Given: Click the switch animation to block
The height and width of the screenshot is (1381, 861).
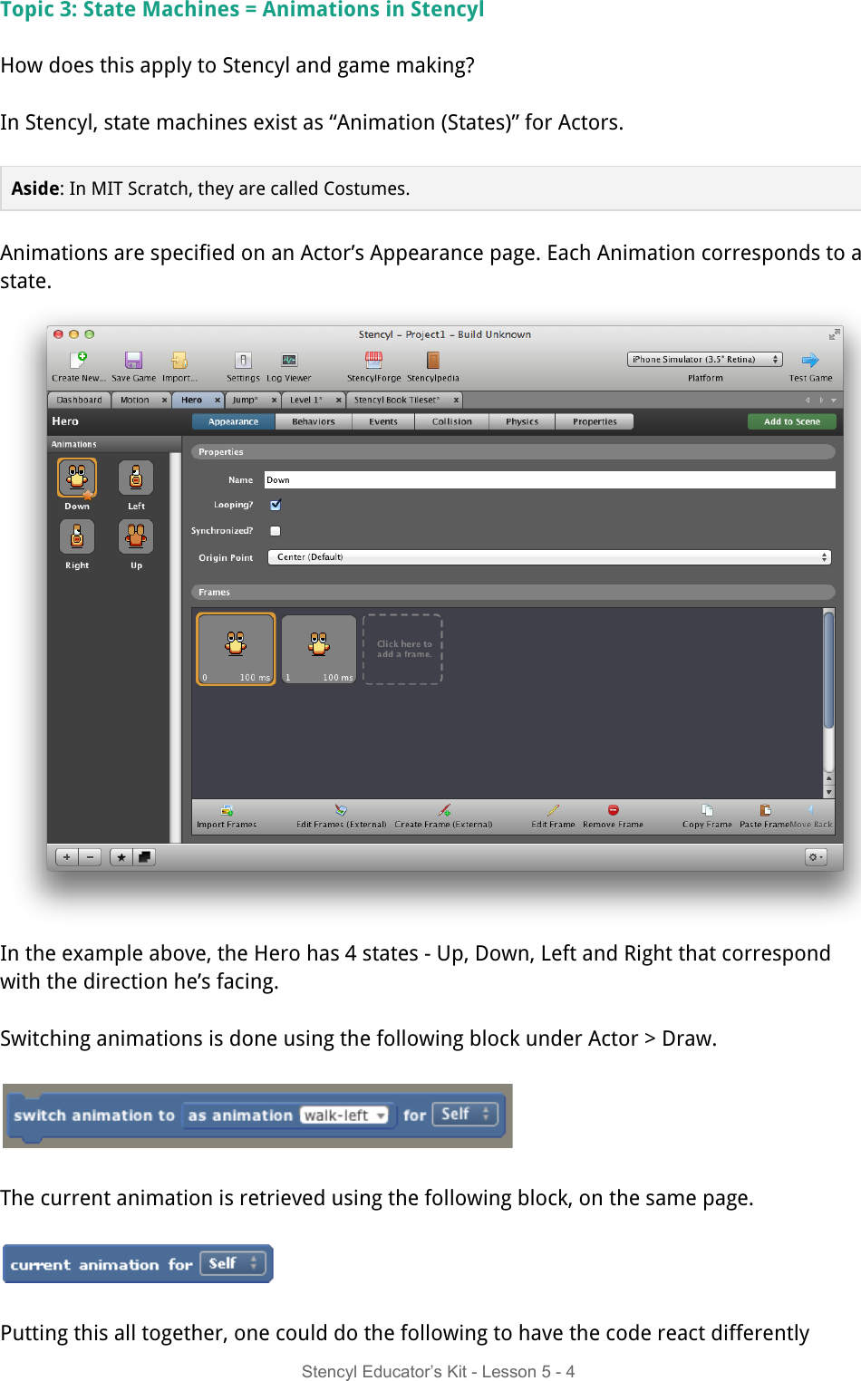Looking at the screenshot, I should [256, 1115].
